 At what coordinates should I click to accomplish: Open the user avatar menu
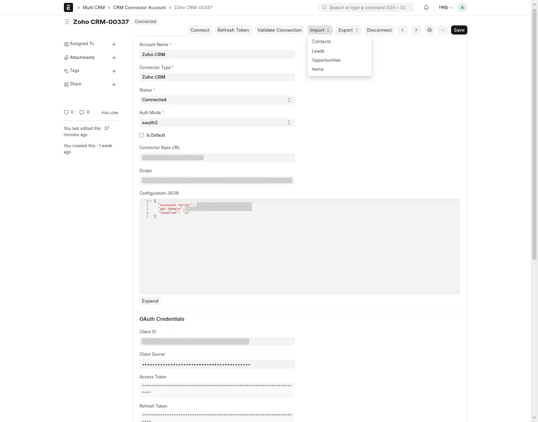pos(462,7)
